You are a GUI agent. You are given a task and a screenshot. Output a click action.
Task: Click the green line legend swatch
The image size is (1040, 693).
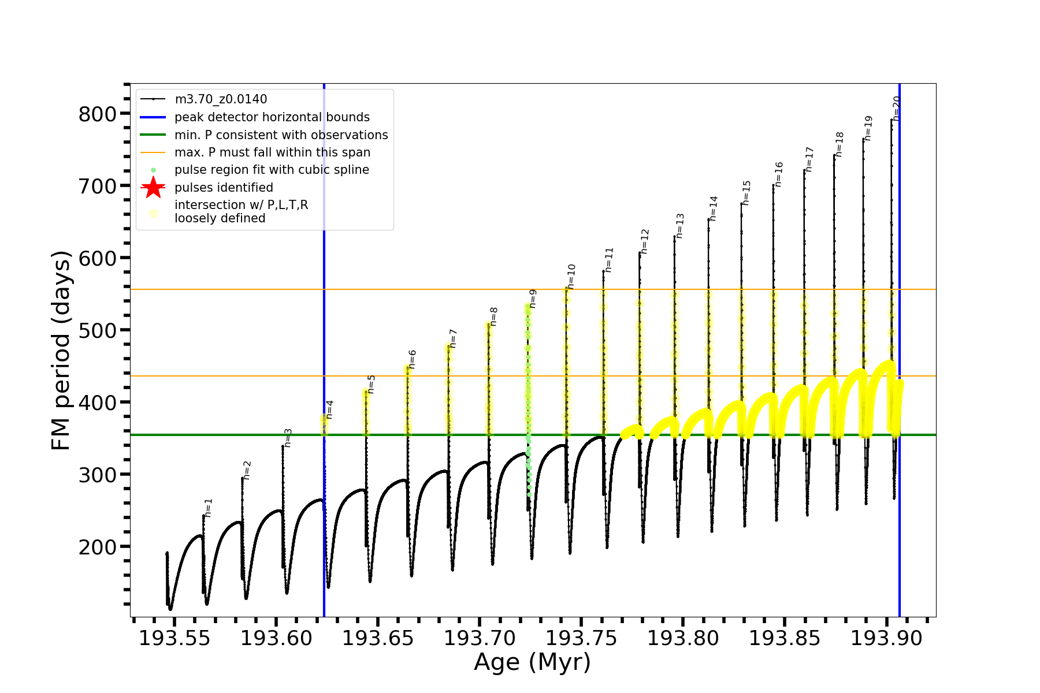click(x=153, y=135)
